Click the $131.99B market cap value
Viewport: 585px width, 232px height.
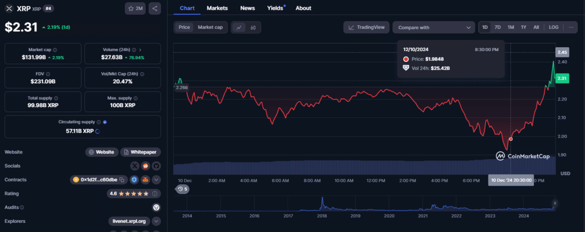(x=34, y=58)
